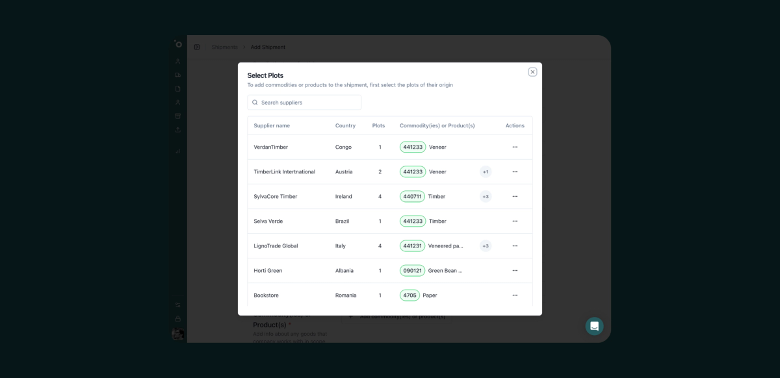This screenshot has width=780, height=378.
Task: Toggle sidebar panel icon beside breadcrumb
Action: coord(197,47)
